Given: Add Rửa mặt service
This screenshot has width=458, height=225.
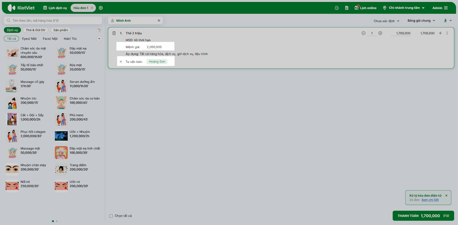Looking at the screenshot, I should point(78,69).
